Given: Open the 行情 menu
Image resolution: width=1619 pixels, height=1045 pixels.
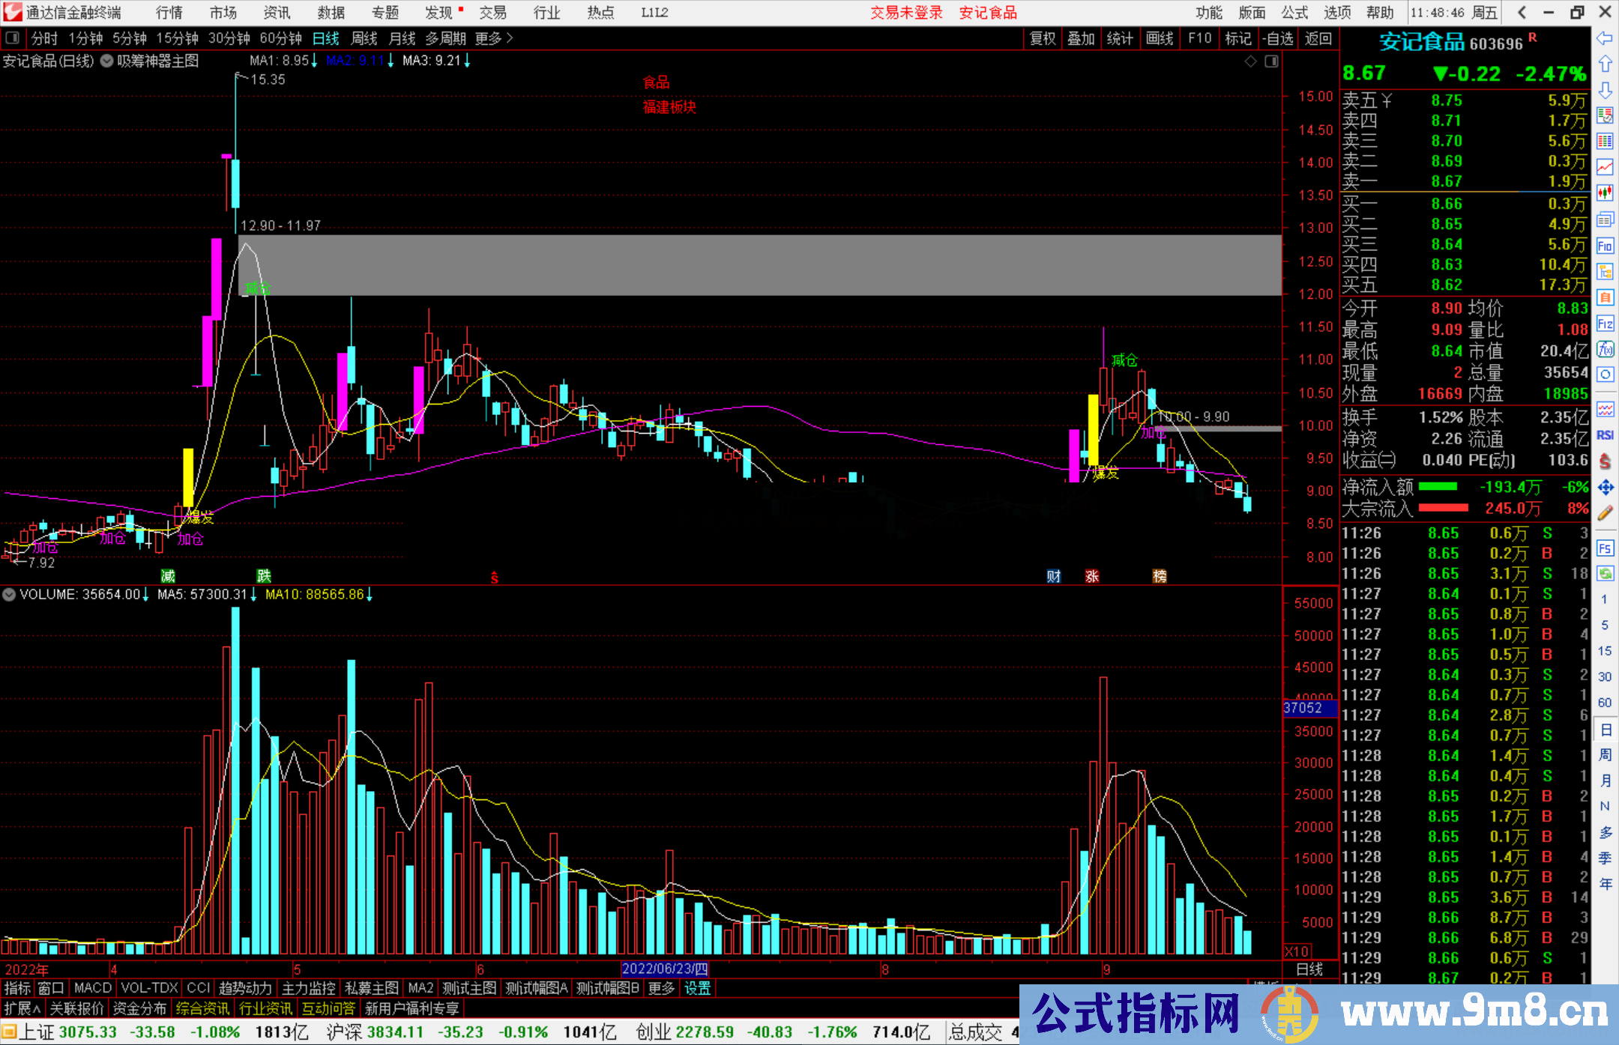Looking at the screenshot, I should 169,13.
